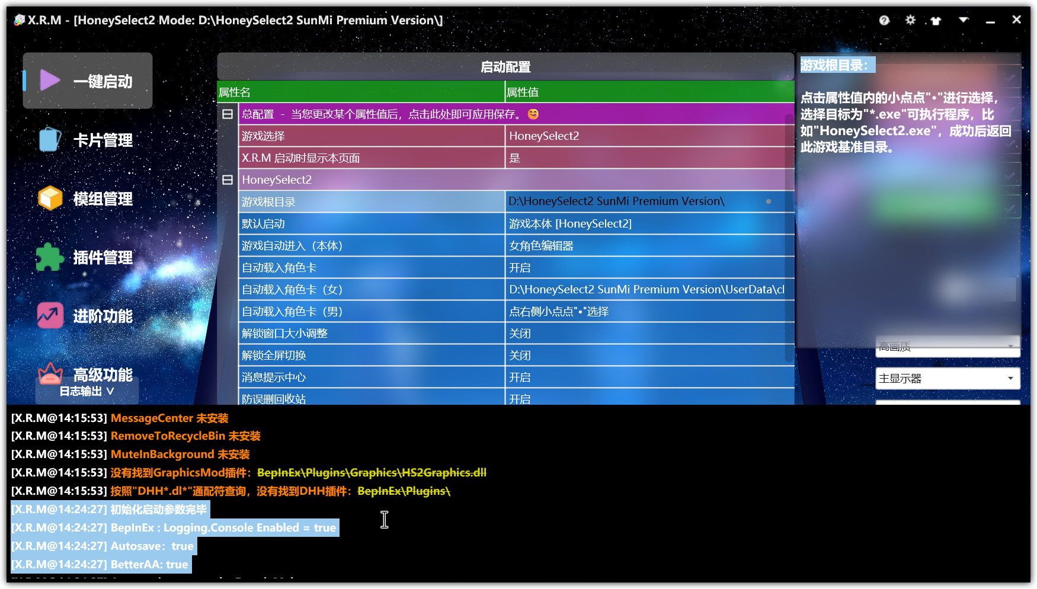Select 默认启动 value 游戏本体
Viewport: 1037px width, 589px height.
click(x=649, y=223)
